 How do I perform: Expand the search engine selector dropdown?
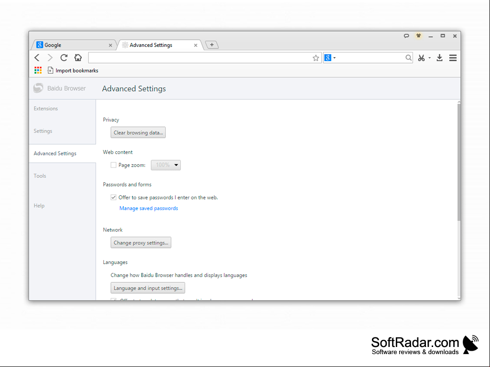click(x=334, y=58)
